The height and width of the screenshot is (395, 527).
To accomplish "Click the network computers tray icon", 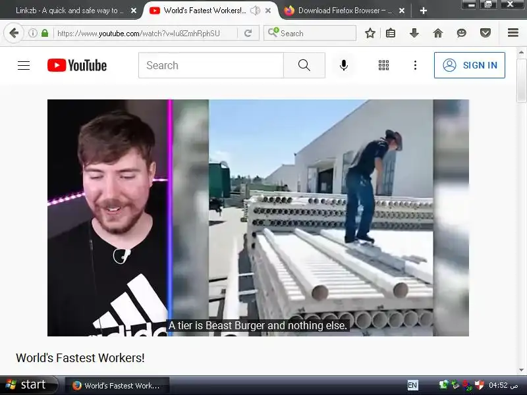I will tap(444, 385).
